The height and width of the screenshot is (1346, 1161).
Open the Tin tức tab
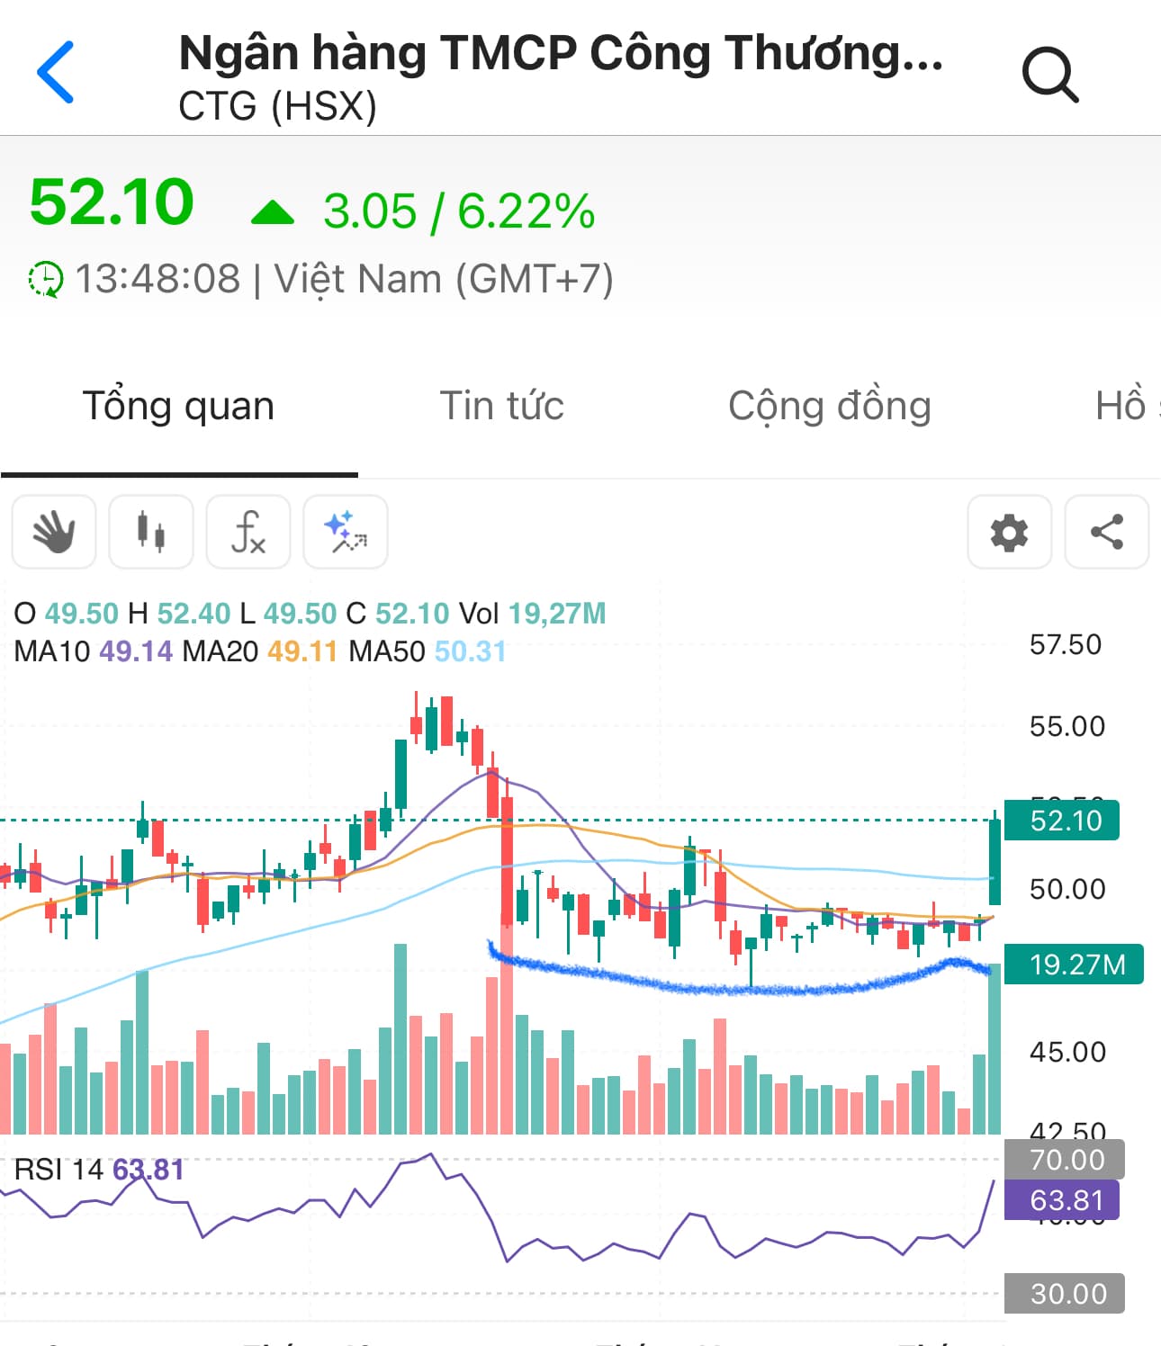[501, 406]
